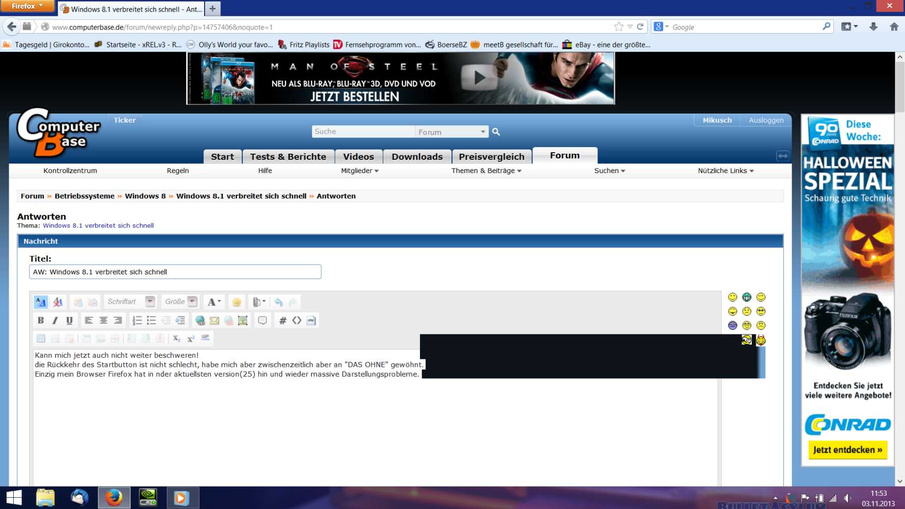Expand the Nützliche Links menu
The height and width of the screenshot is (509, 905).
coord(726,171)
